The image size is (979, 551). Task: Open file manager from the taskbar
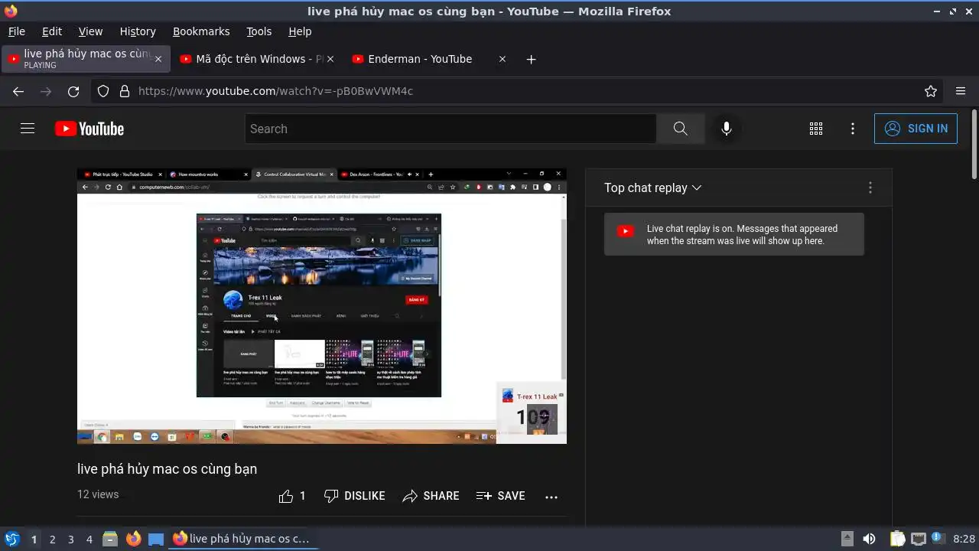(x=110, y=539)
